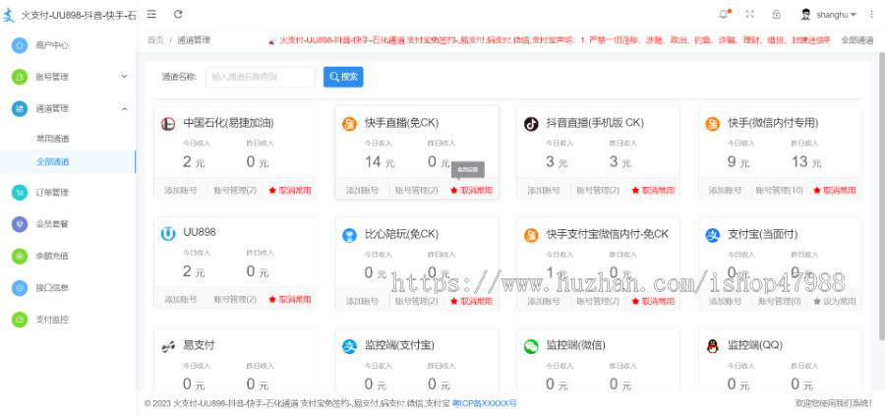Click the 通道管理 sidebar icon

[20, 108]
